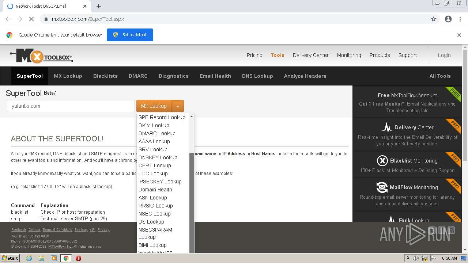468x263 pixels.
Task: Open All Tools link
Action: coord(440,76)
